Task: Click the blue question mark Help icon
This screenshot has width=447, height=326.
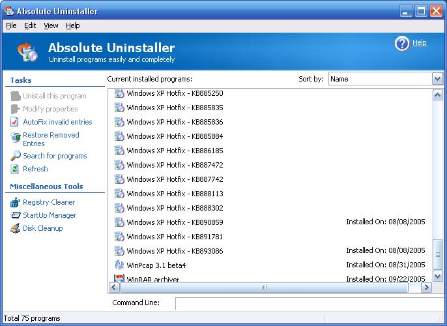Action: [402, 44]
